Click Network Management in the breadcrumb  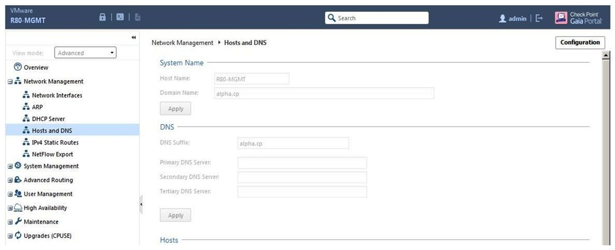183,43
